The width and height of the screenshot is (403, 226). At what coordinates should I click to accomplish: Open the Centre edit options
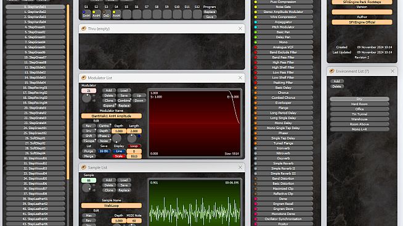click(x=104, y=126)
